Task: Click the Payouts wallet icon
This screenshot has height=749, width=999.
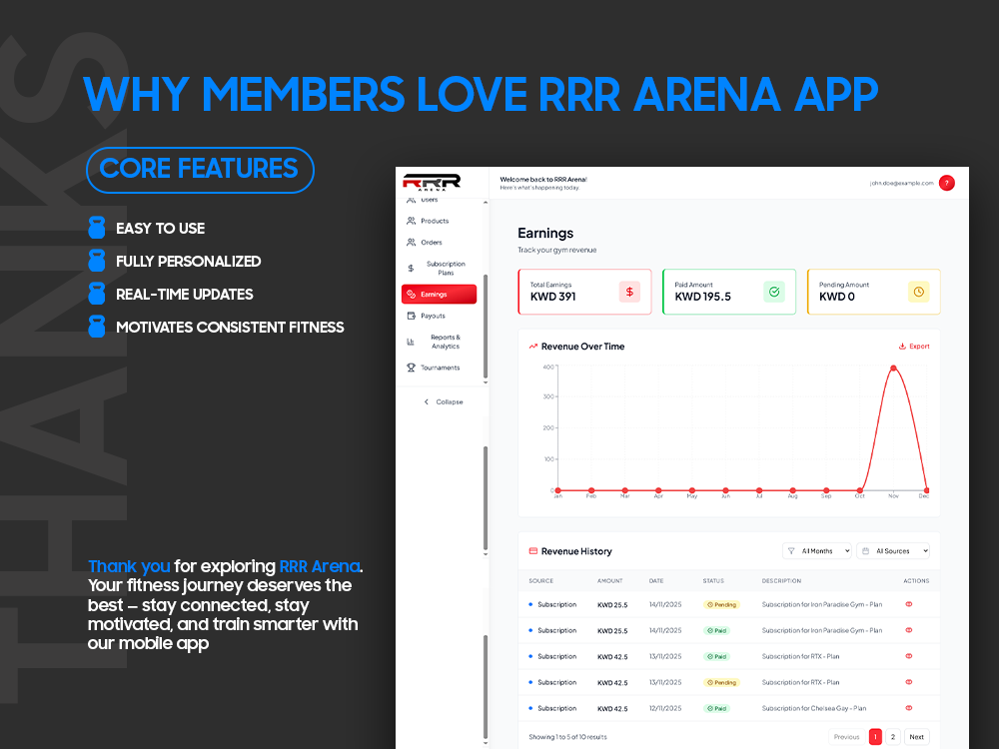Action: pyautogui.click(x=411, y=316)
